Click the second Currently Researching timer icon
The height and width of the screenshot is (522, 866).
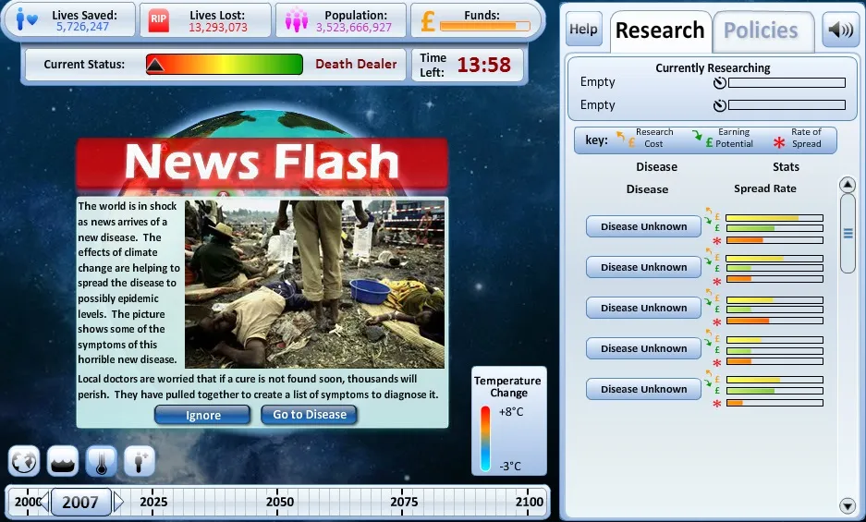click(719, 105)
